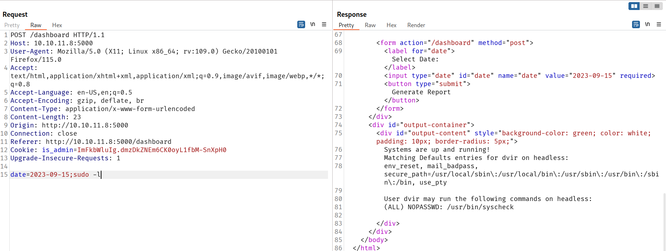Toggle word wrap icon in Response panel
The image size is (666, 251).
[x=636, y=24]
